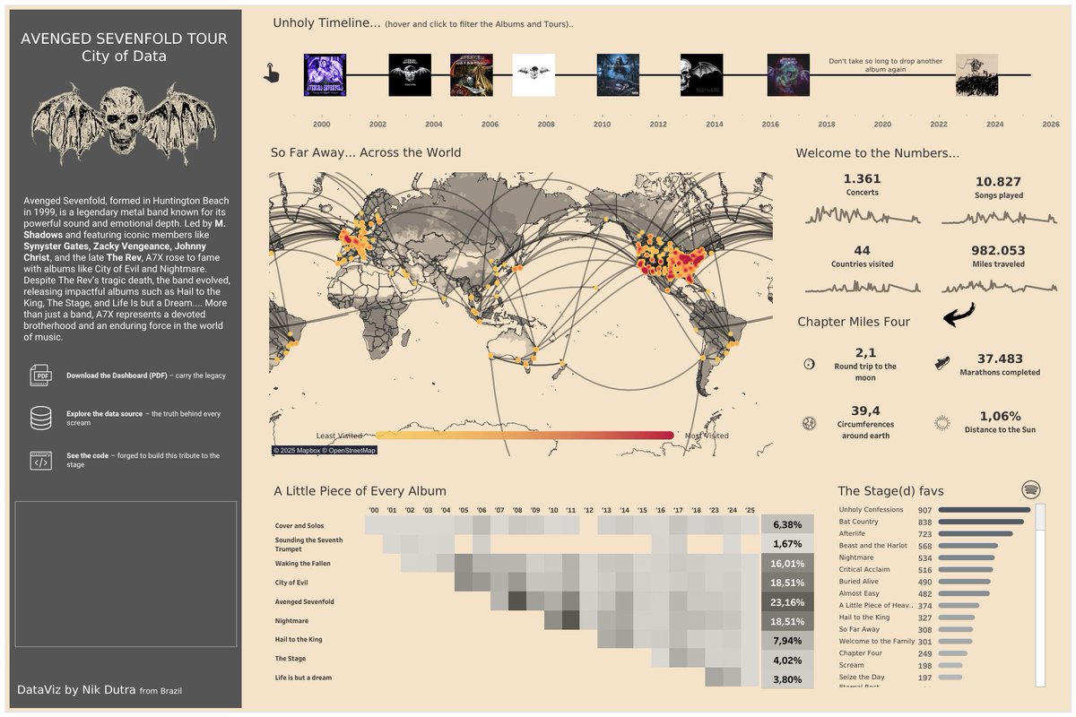Click the Nightmare row label in heatmap
1076x717 pixels.
pos(292,620)
